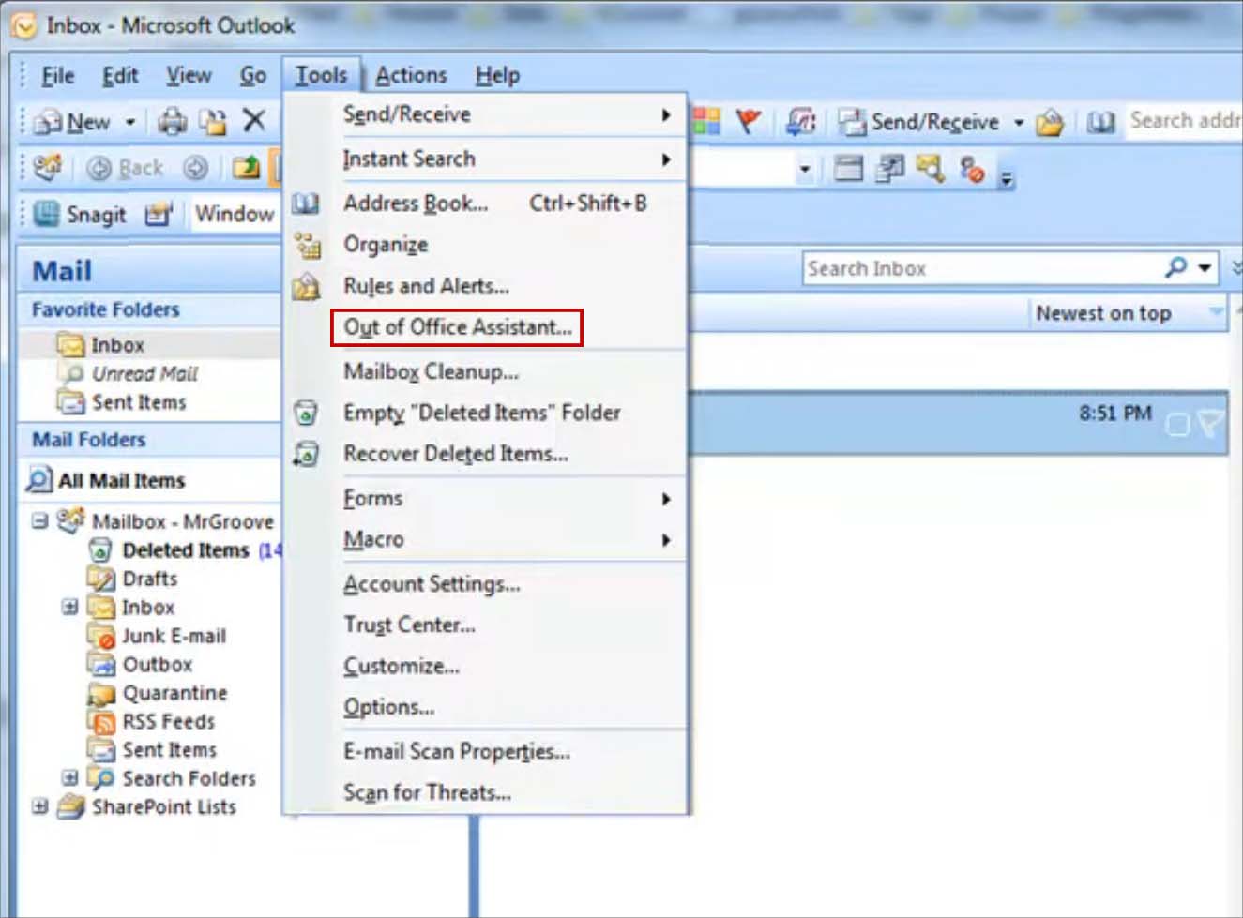1243x918 pixels.
Task: Open the Address Book toolbar icon
Action: point(1100,122)
